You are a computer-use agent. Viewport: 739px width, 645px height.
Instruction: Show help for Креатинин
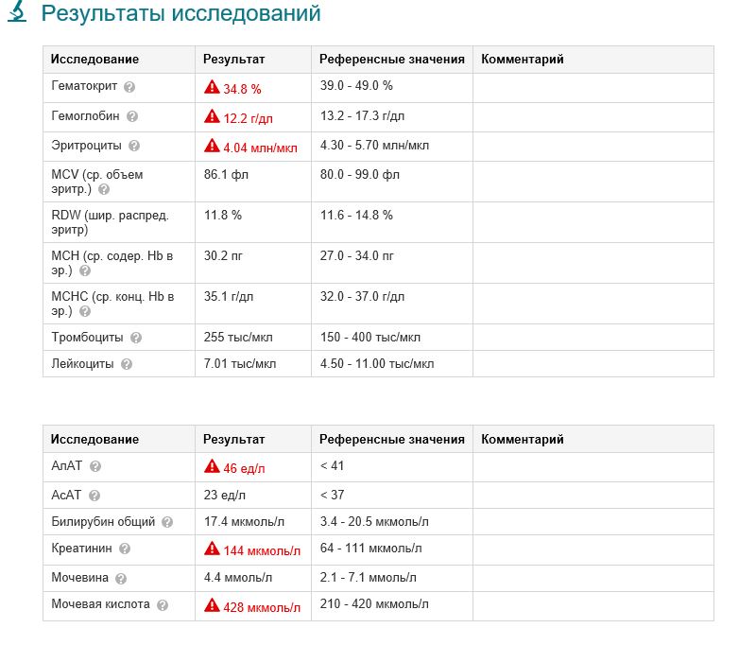[125, 549]
